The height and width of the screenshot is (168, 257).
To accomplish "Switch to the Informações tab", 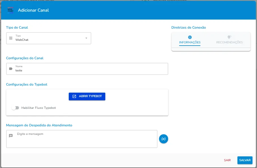I will click(190, 40).
